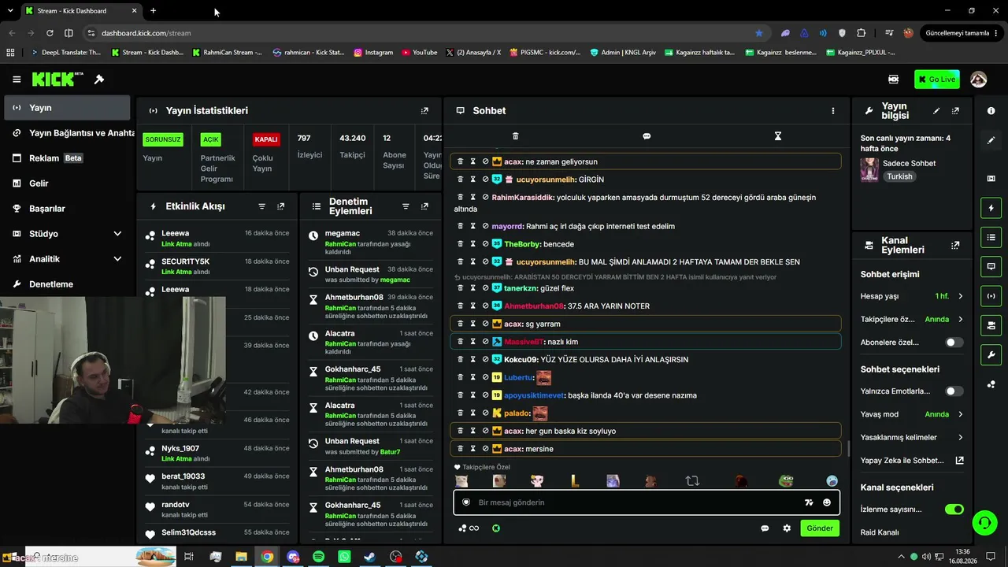
Task: Open Steam from the Windows taskbar
Action: point(369,557)
